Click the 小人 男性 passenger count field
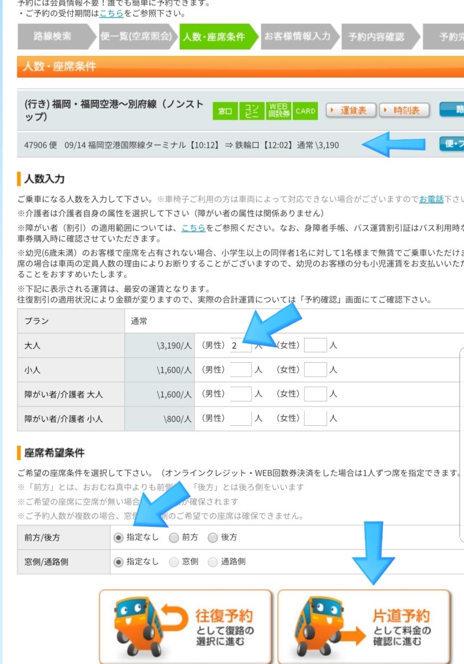Image resolution: width=464 pixels, height=664 pixels. point(240,370)
